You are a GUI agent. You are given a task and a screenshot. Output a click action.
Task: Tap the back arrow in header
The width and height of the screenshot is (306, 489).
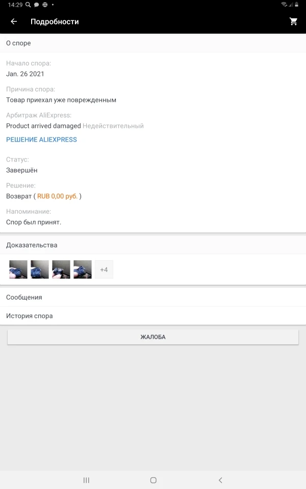pyautogui.click(x=14, y=21)
